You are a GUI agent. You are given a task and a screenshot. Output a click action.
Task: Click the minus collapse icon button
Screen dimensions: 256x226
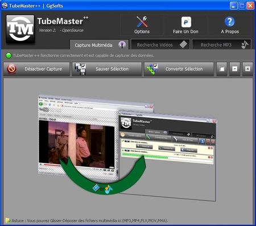pos(234,69)
